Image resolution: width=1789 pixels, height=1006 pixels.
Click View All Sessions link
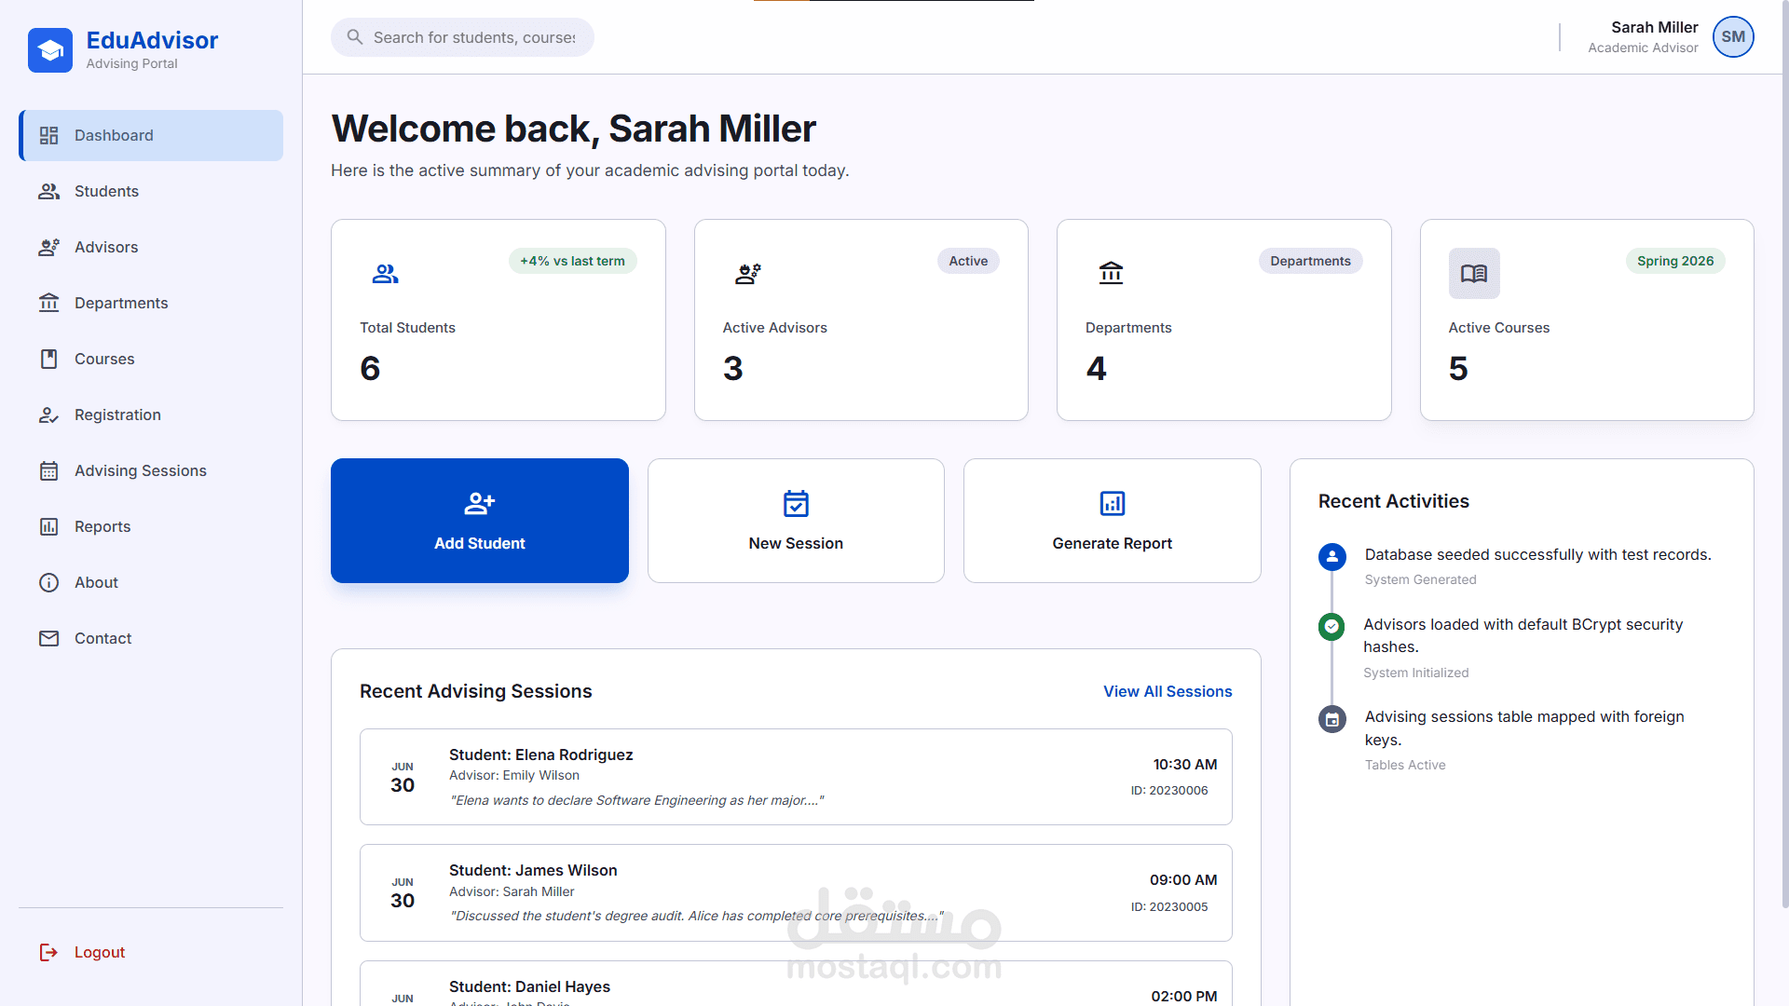[1168, 691]
